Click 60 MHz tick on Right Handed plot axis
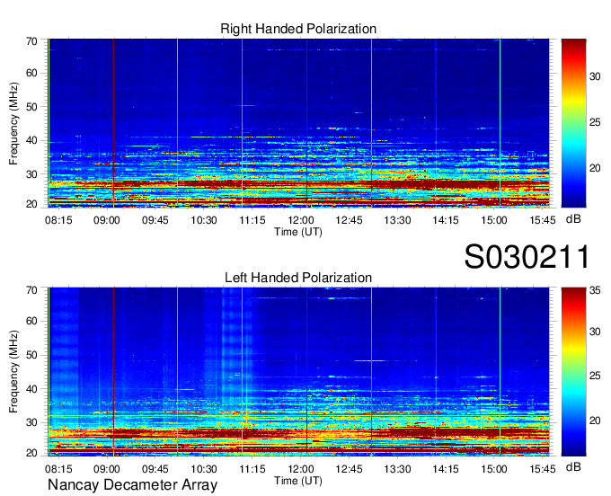611x496 pixels. pyautogui.click(x=31, y=73)
